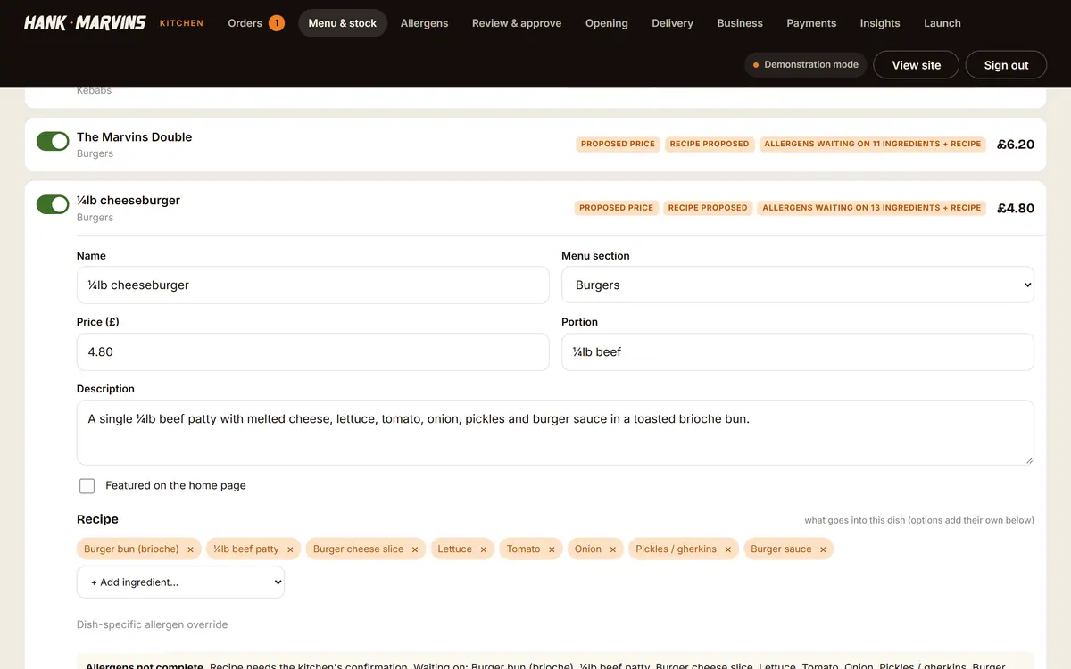Open the Launch tab
The width and height of the screenshot is (1071, 669).
(x=942, y=23)
